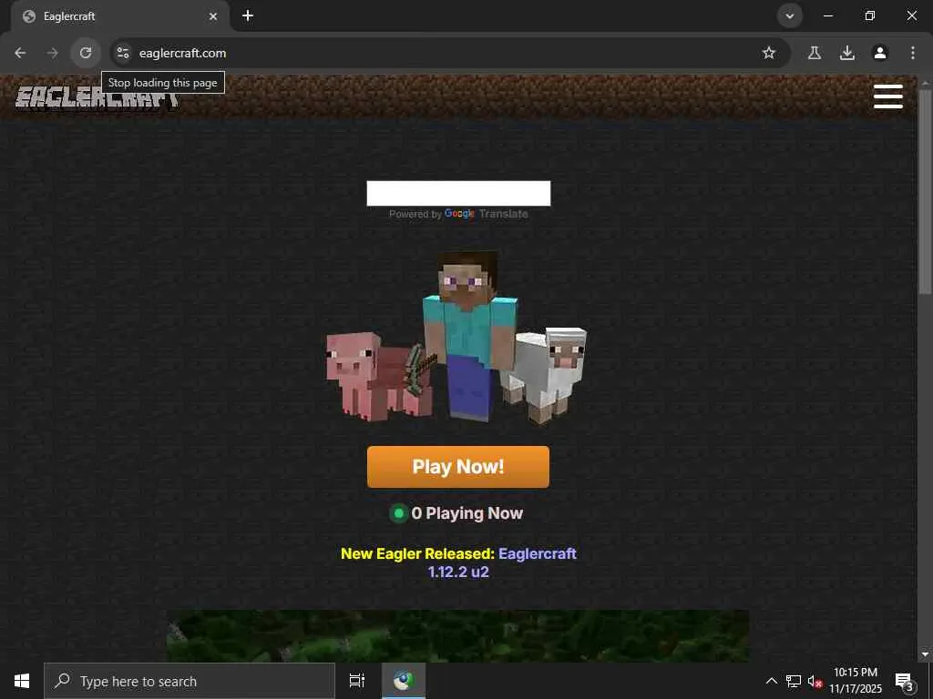Click the scrollbar down arrow
The width and height of the screenshot is (933, 699).
coord(925,654)
